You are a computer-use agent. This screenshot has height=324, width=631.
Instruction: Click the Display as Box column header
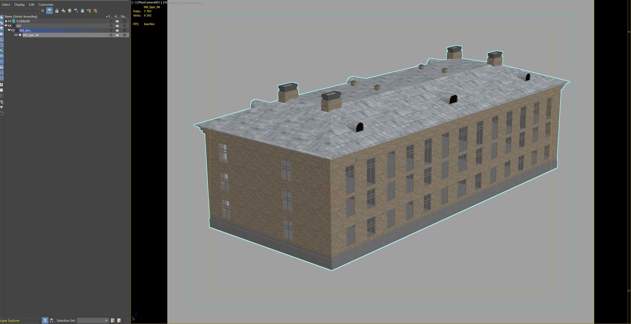(x=124, y=16)
